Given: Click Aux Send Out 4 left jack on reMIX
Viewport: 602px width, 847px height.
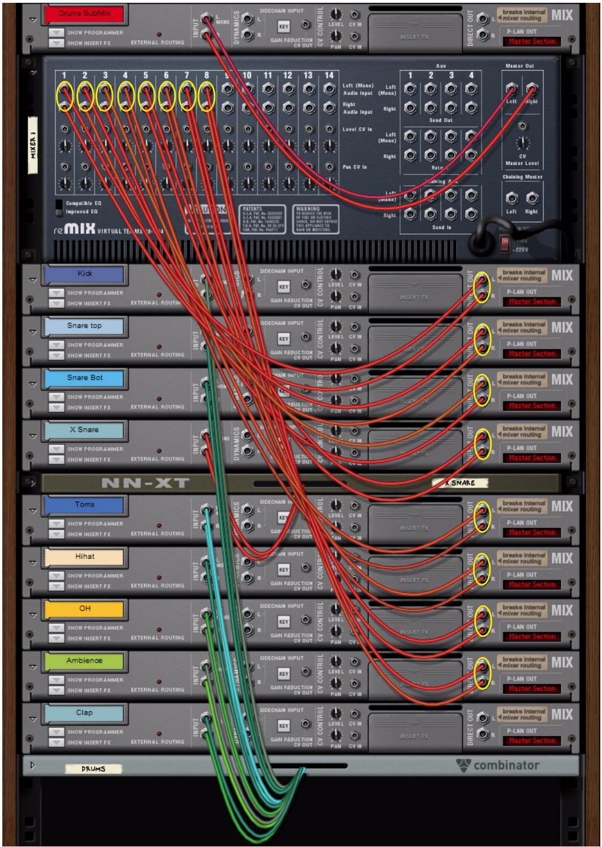Looking at the screenshot, I should click(471, 89).
